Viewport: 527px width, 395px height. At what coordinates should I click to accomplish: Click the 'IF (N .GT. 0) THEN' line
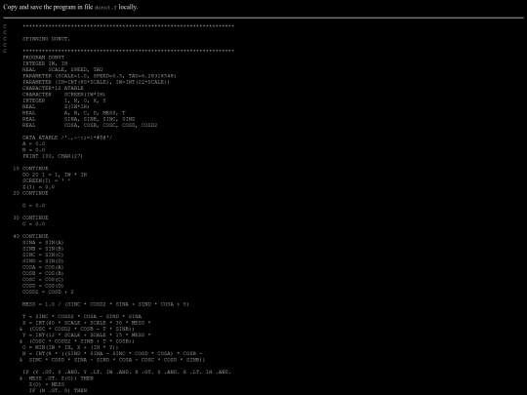(x=59, y=391)
